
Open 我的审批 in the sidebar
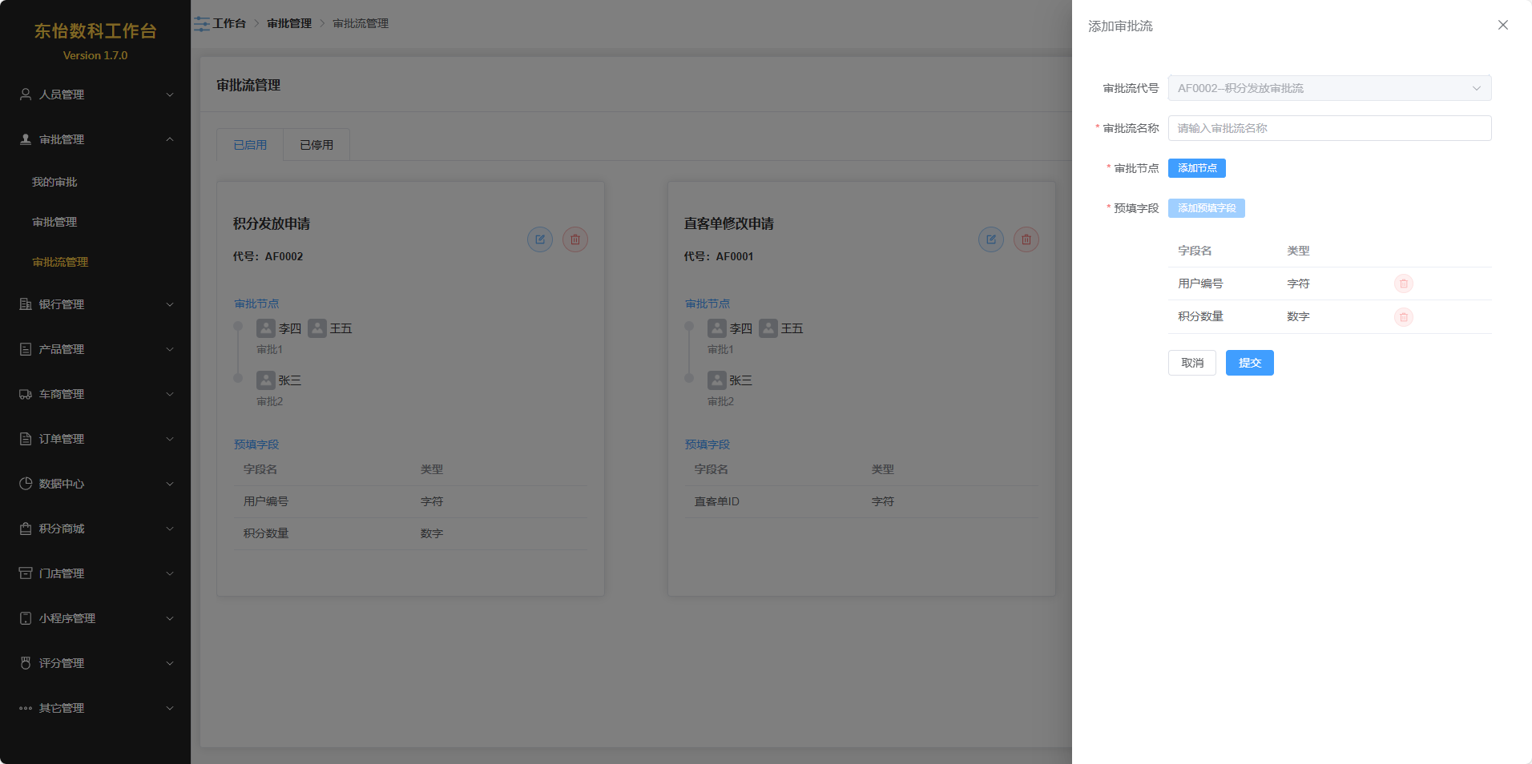[54, 182]
